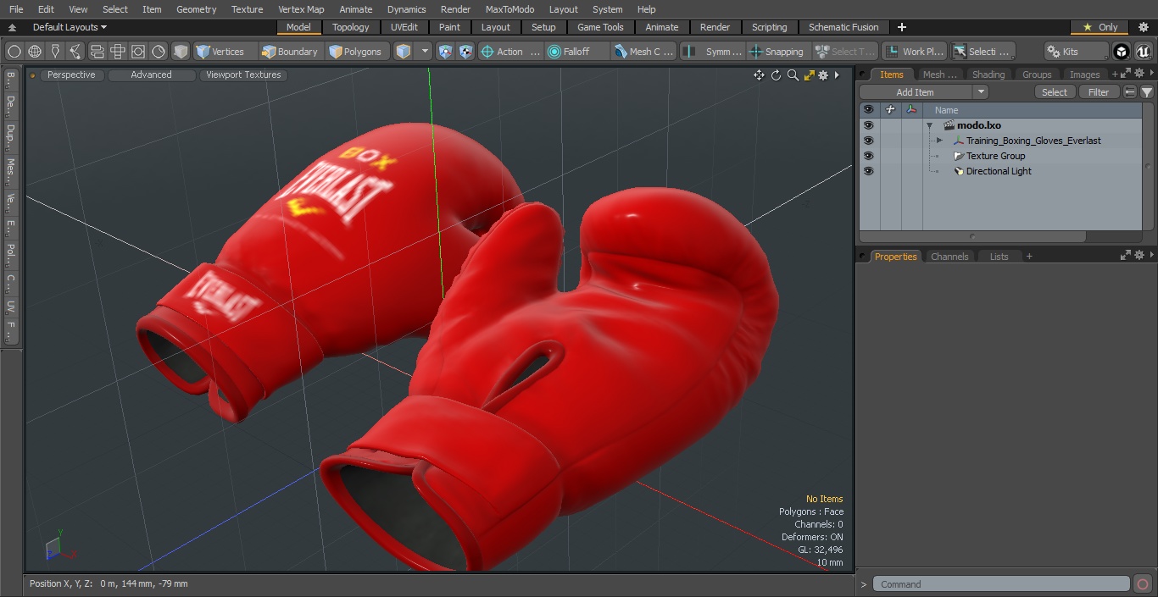Image resolution: width=1158 pixels, height=597 pixels.
Task: Click the stacked-rectangles icon in the toolbar
Action: (x=97, y=52)
